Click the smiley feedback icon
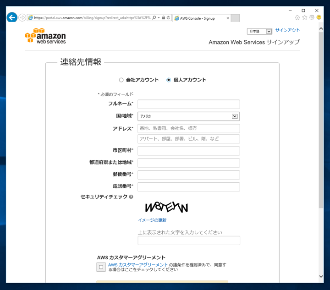This screenshot has width=330, height=290. pos(319,17)
